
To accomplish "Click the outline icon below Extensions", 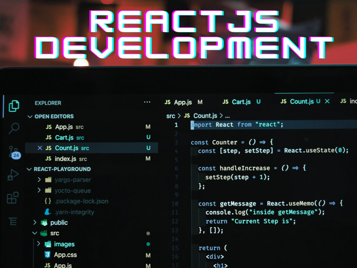I will [x=13, y=221].
